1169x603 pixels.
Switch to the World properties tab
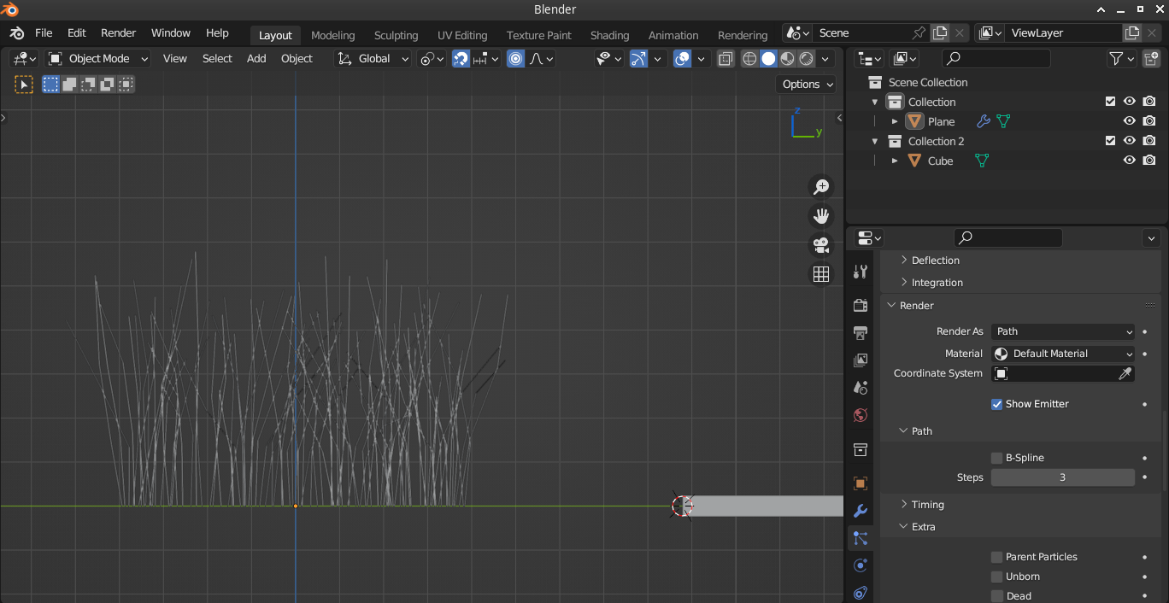[861, 415]
